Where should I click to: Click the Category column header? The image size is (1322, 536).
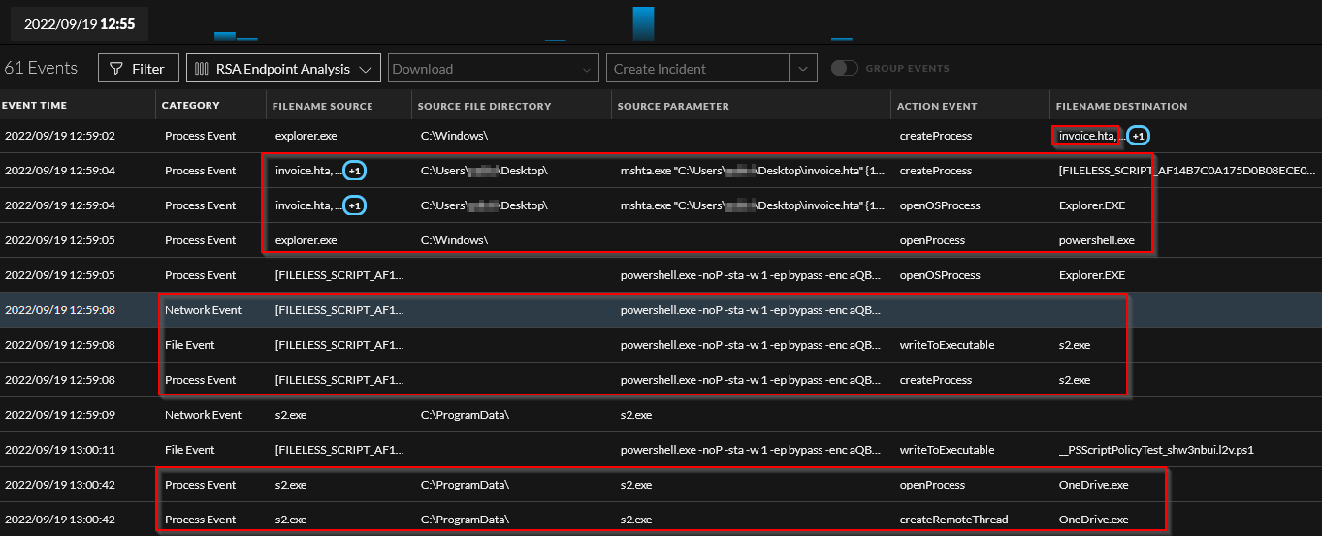(190, 106)
